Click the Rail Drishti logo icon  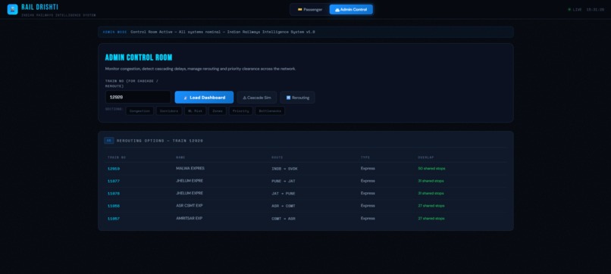(x=12, y=9)
